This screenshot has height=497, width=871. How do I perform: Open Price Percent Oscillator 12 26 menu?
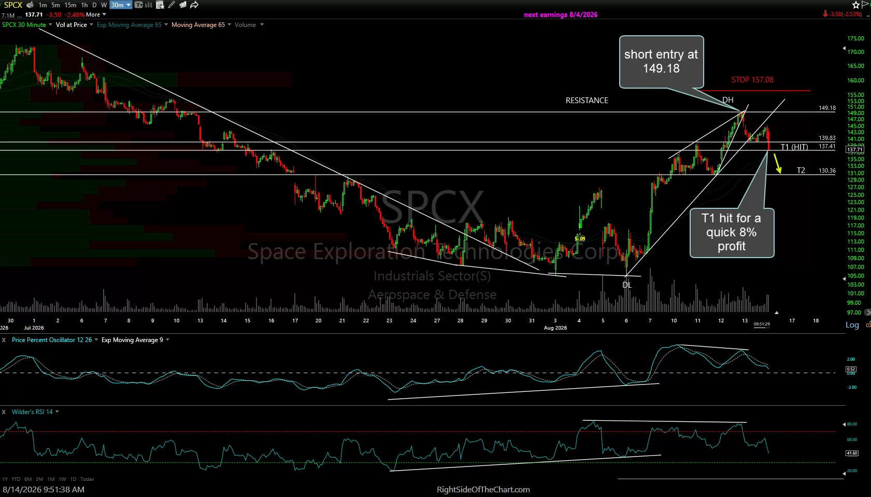click(54, 340)
